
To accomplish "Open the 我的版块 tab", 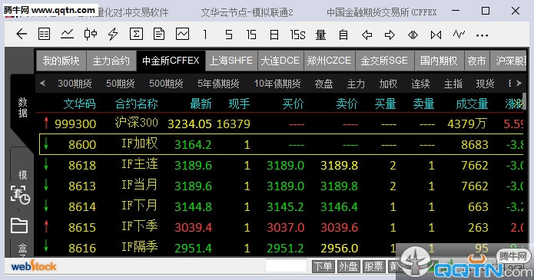I will (61, 61).
